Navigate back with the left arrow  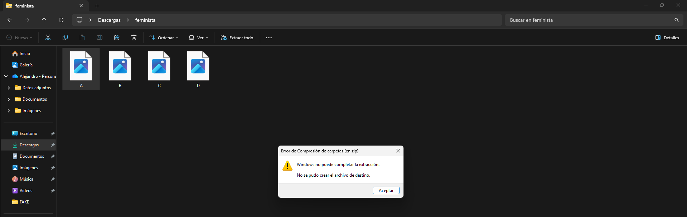pyautogui.click(x=10, y=20)
